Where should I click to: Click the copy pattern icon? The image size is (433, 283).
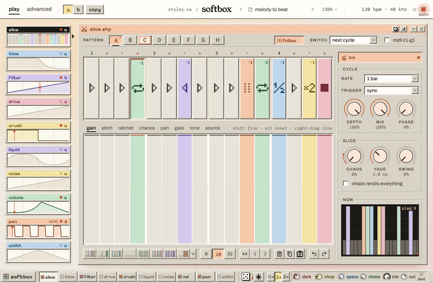click(290, 254)
